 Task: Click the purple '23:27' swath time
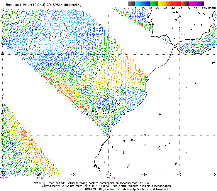click(x=4, y=178)
